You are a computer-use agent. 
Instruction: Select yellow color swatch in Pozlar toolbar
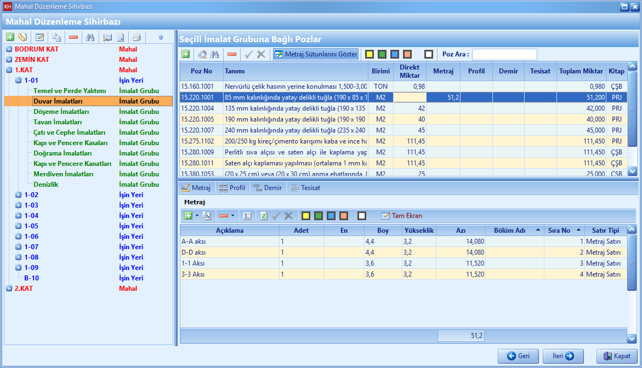pos(370,54)
